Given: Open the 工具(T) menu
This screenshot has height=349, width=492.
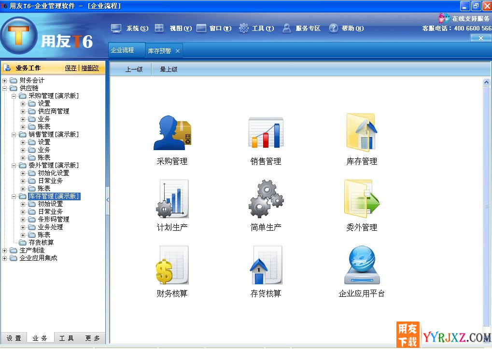Looking at the screenshot, I should (263, 28).
